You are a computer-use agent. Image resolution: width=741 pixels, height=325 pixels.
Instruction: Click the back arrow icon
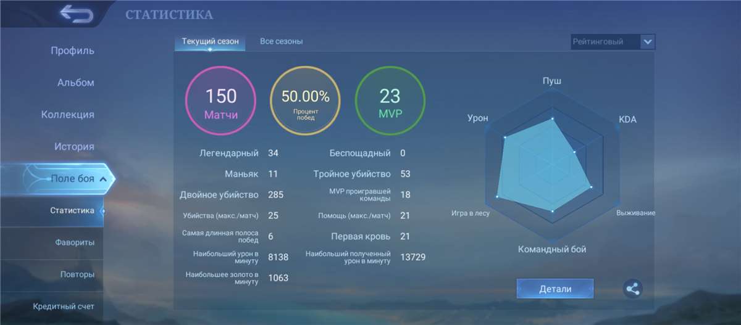coord(76,14)
